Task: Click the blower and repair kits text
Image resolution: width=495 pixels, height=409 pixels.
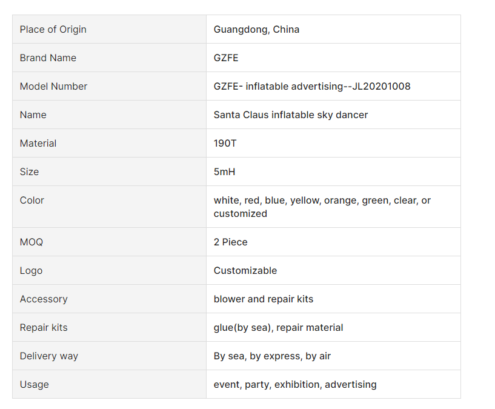Action: click(263, 299)
